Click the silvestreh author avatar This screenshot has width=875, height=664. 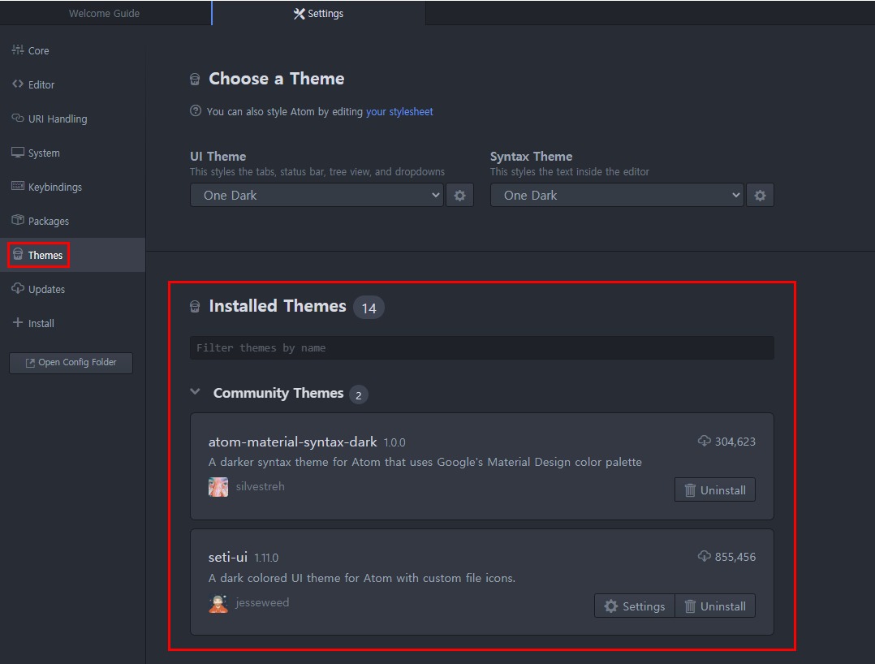(218, 486)
